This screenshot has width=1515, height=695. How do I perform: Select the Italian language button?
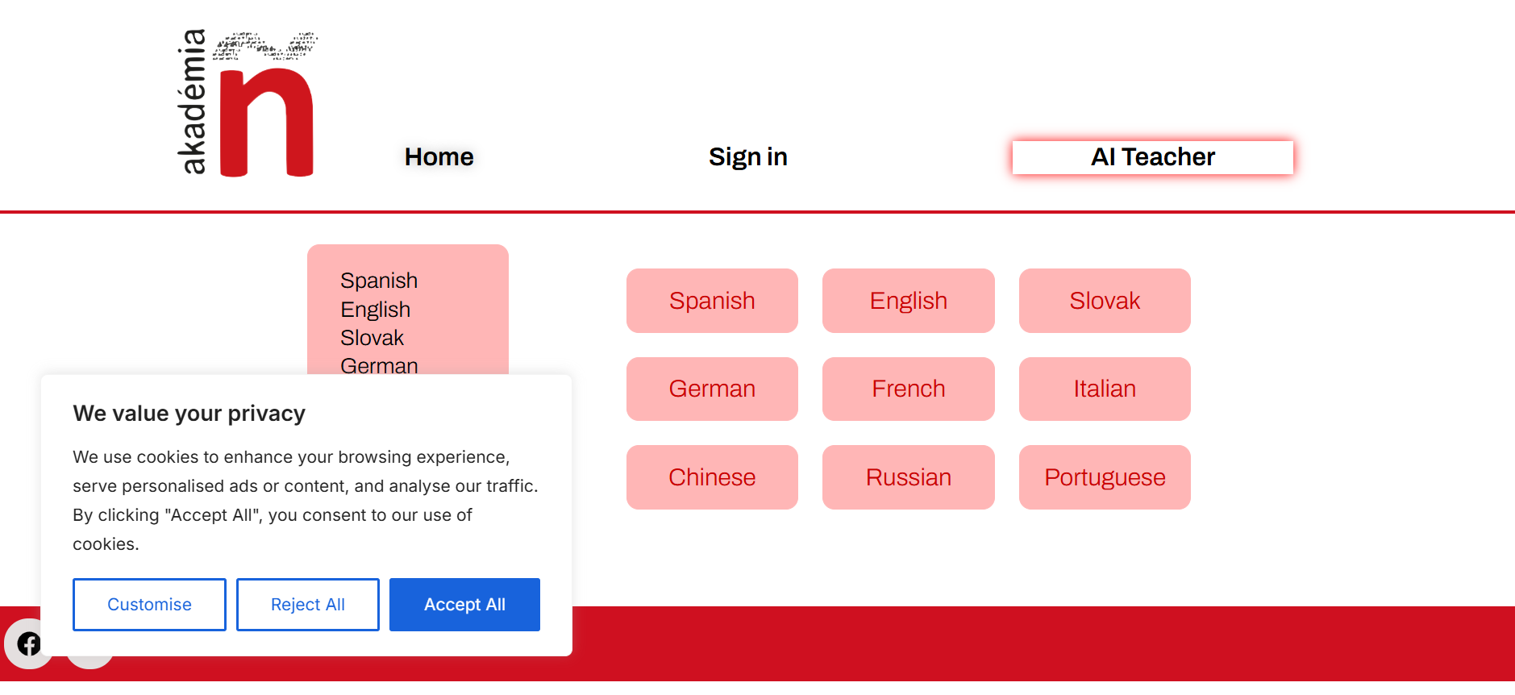(1105, 389)
